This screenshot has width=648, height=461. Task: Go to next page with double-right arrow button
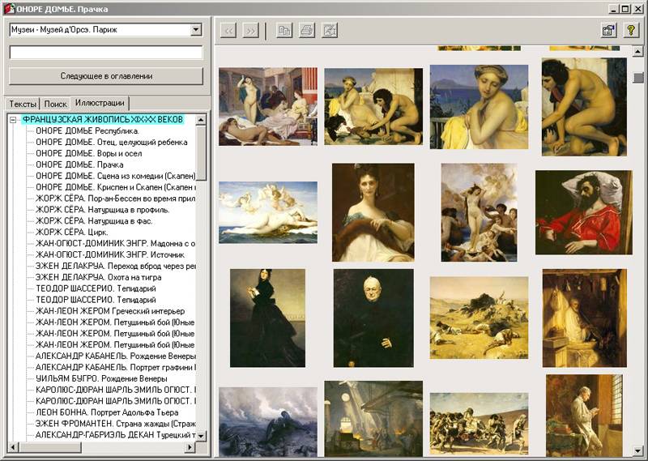point(250,30)
